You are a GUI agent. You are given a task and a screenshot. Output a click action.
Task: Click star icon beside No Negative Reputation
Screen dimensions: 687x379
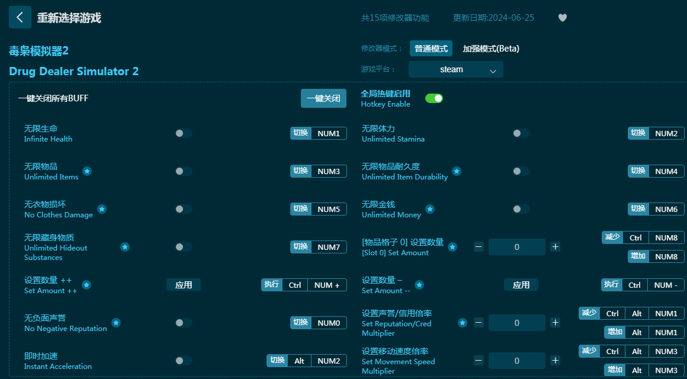115,323
